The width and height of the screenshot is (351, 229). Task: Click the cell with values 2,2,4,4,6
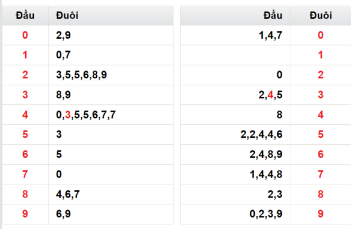235,135
